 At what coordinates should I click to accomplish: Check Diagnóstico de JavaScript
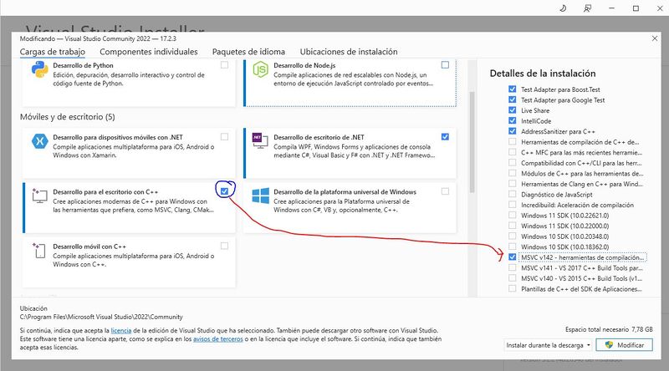(x=513, y=194)
